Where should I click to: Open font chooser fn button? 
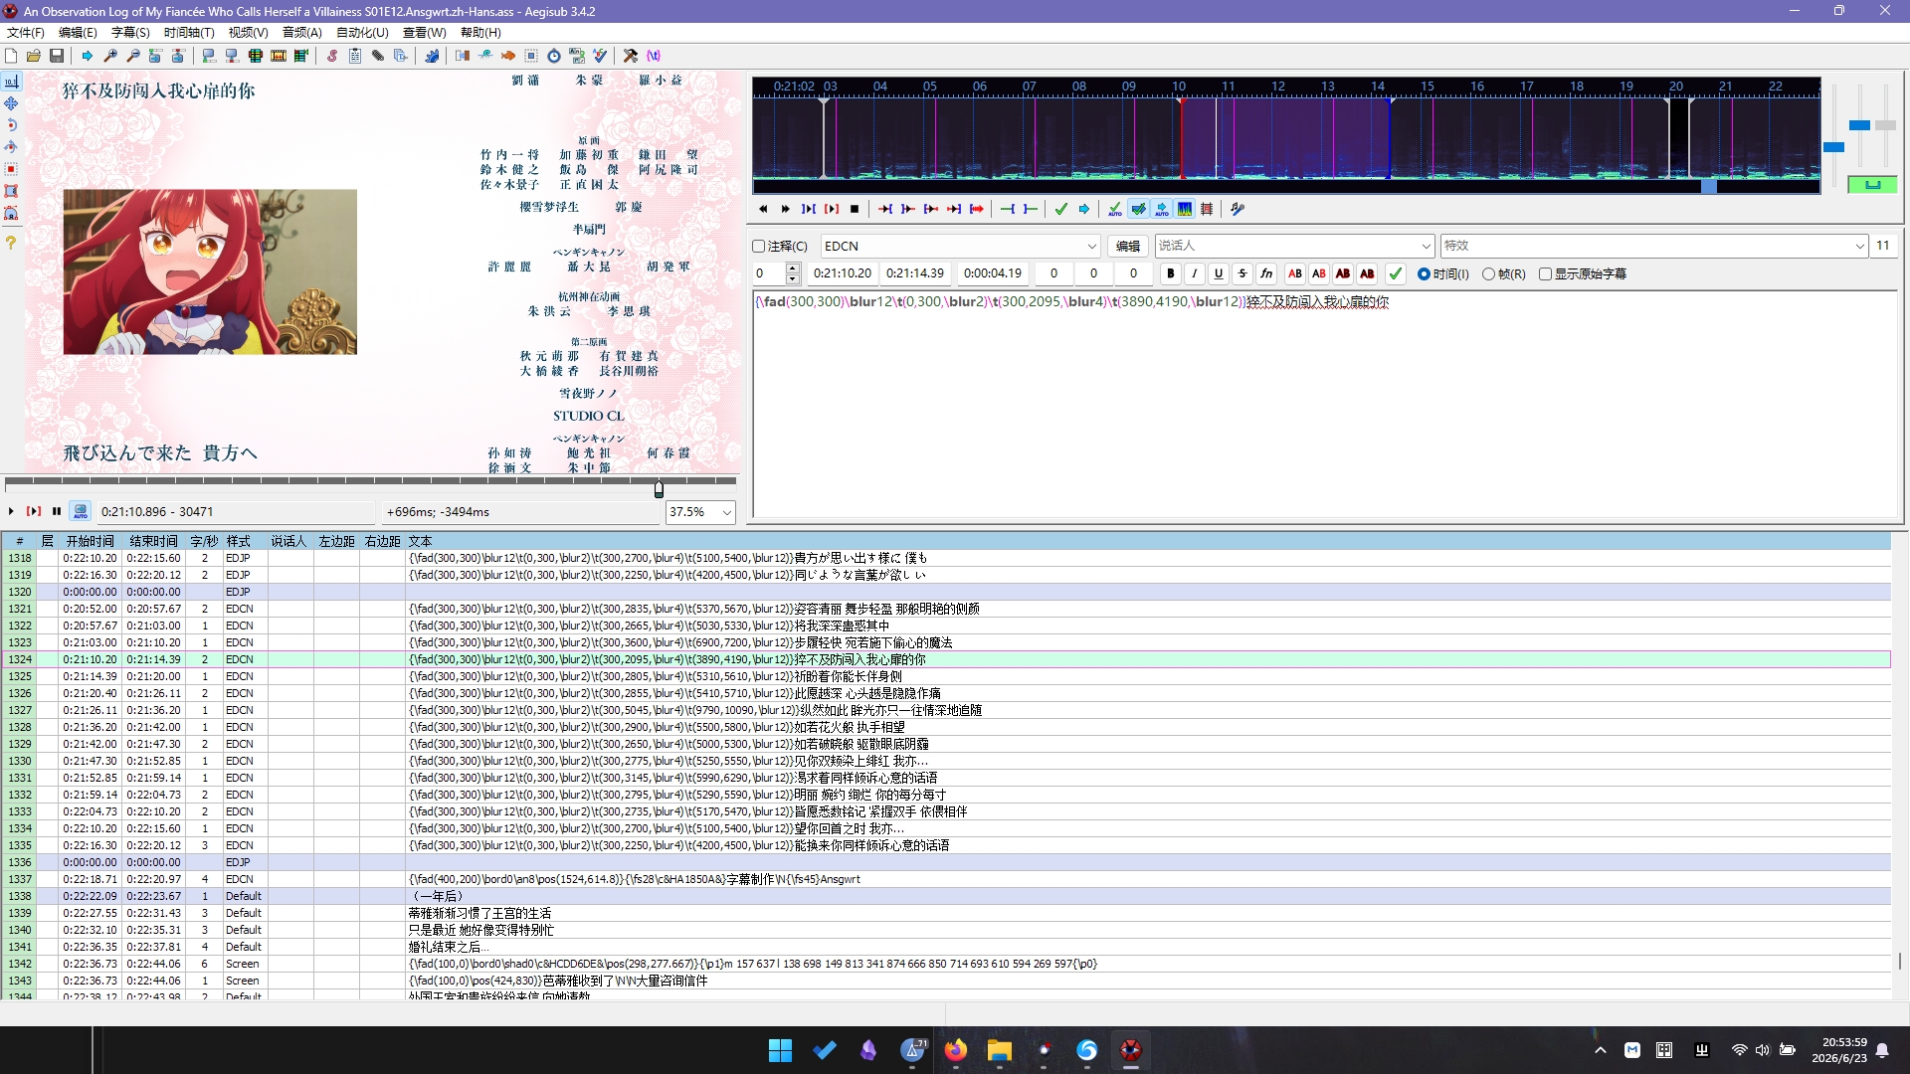tap(1266, 273)
